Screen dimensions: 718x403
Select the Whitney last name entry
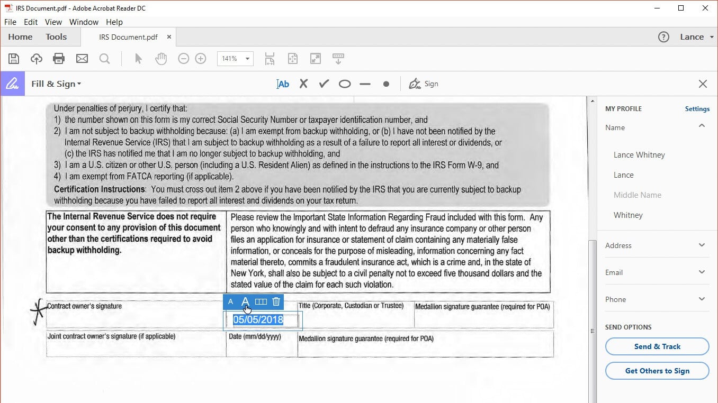coord(628,215)
